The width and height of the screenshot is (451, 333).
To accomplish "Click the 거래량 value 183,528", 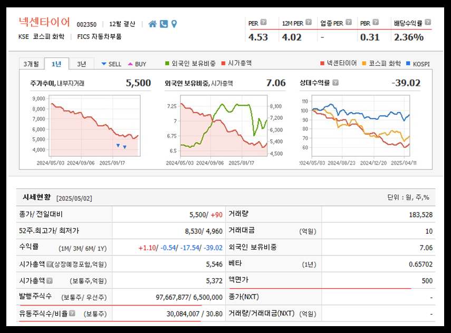I will tap(420, 215).
